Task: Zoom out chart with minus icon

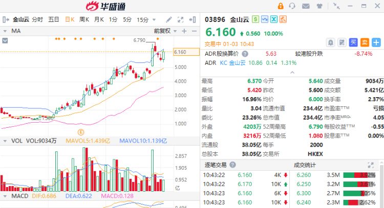Action: 194,31
